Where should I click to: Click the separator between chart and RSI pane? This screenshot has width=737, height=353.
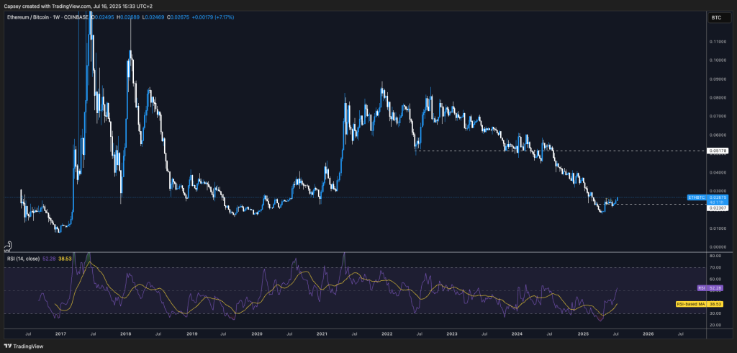click(353, 251)
